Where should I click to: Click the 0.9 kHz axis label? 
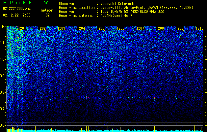click(x=3, y=76)
